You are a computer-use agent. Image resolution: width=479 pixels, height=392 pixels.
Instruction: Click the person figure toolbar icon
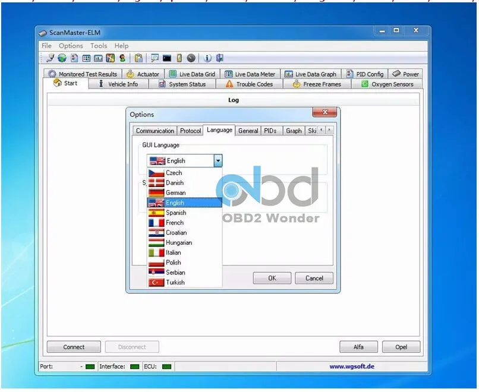point(122,58)
